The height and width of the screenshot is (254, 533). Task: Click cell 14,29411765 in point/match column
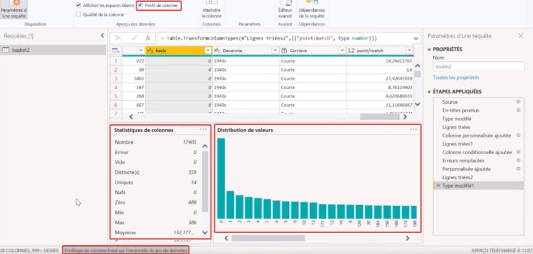380,61
